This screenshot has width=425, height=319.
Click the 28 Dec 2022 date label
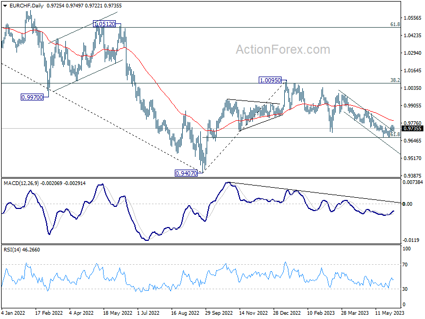(x=287, y=313)
